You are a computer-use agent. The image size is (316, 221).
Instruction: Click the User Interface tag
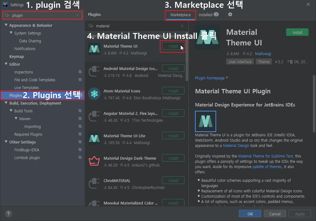coord(240,62)
